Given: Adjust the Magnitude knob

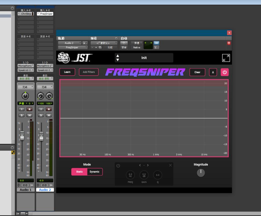Looking at the screenshot, I should click(x=201, y=173).
